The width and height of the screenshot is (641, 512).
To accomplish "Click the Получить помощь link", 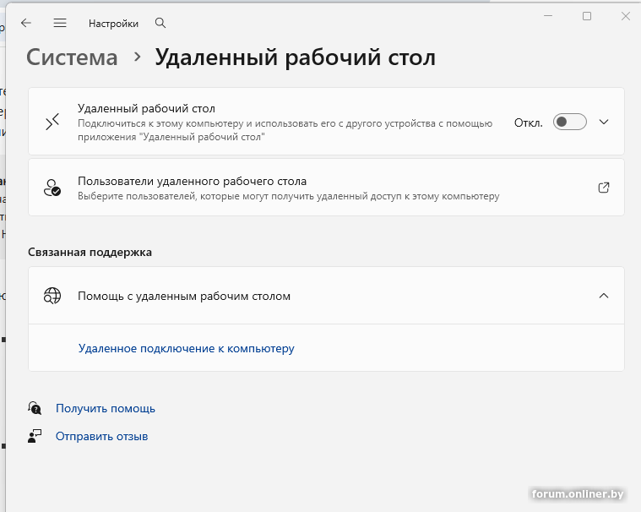I will pyautogui.click(x=106, y=408).
